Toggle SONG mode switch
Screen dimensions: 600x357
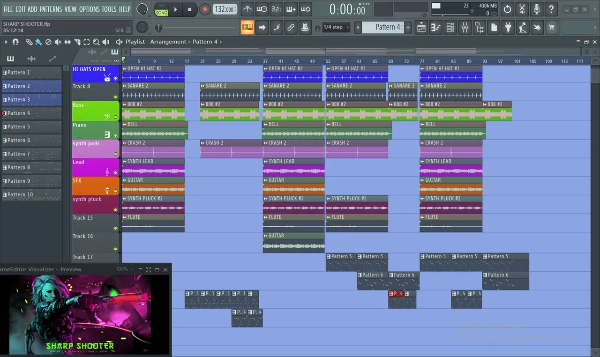click(x=161, y=13)
